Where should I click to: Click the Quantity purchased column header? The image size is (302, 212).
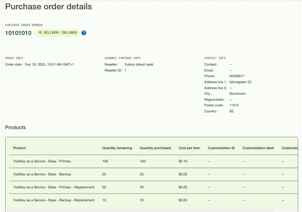155,148
